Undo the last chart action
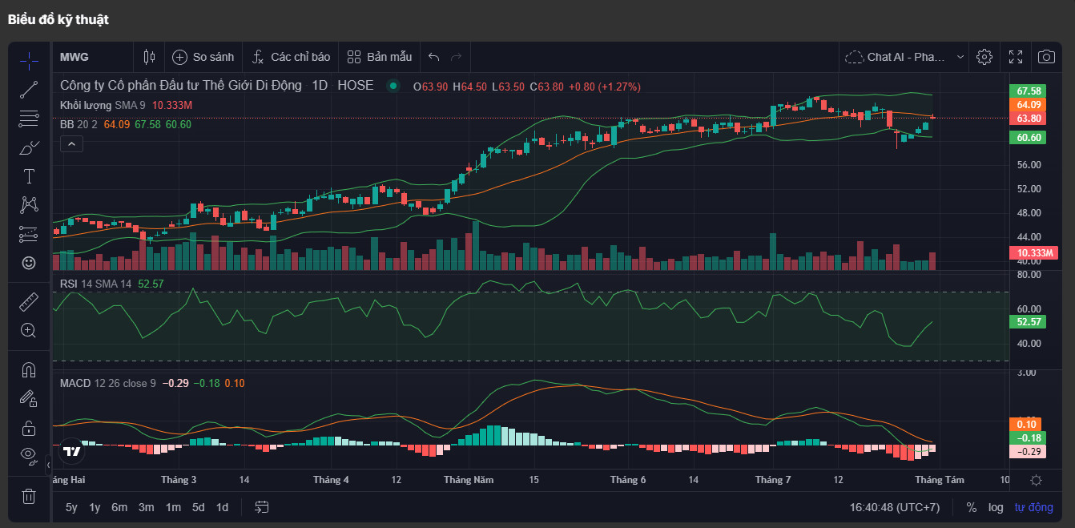Viewport: 1075px width, 528px height. click(434, 57)
